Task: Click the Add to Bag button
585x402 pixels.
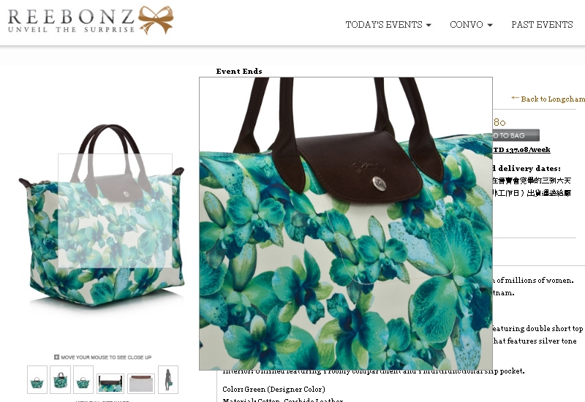Action: 516,135
